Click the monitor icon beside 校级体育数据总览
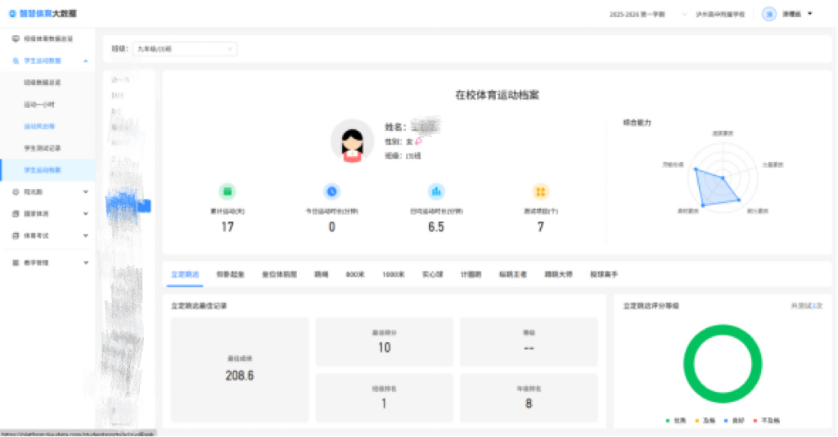This screenshot has height=437, width=838. (x=16, y=38)
